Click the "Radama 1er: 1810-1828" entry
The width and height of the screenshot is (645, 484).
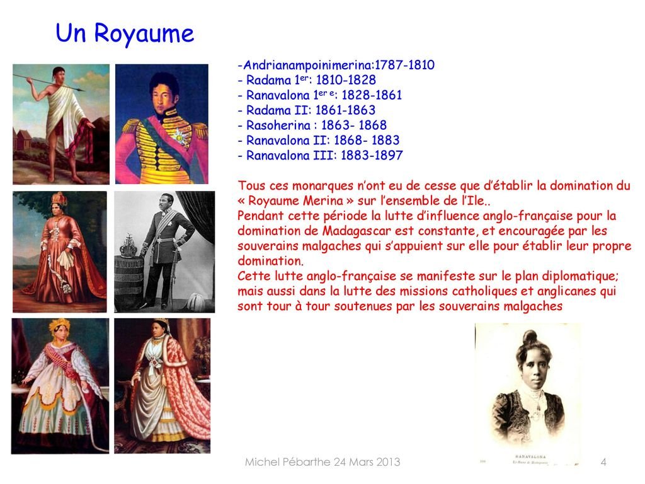click(307, 80)
